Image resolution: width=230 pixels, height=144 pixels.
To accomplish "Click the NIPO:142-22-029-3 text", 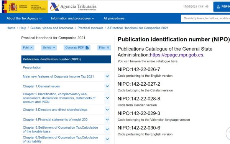I will tap(139, 113).
